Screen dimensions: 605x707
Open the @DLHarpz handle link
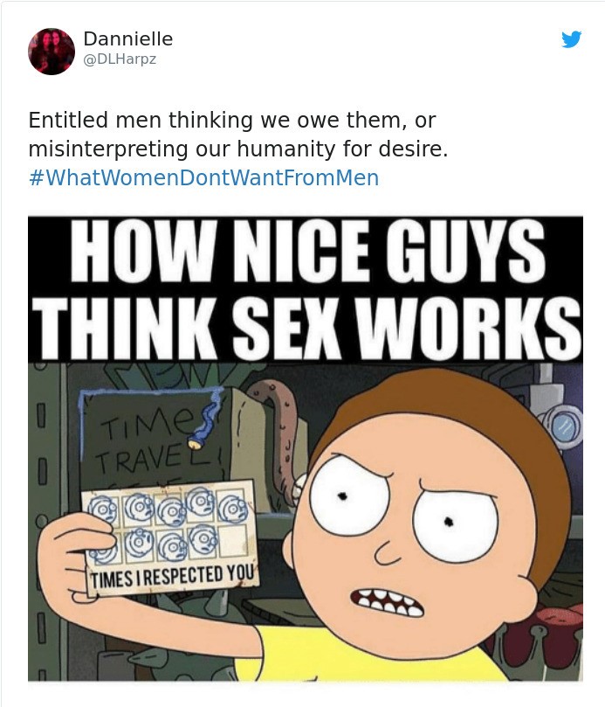(120, 59)
